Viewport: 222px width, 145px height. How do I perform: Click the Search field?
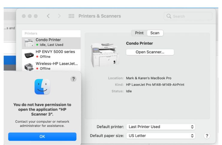pyautogui.click(x=188, y=16)
